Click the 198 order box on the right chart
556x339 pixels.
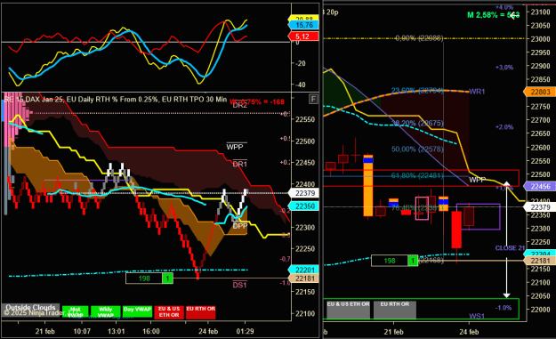pyautogui.click(x=390, y=261)
